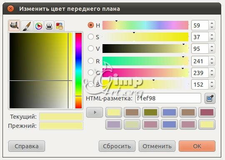Choose the bottom-row blue history swatch
The width and height of the screenshot is (225, 160).
click(x=169, y=125)
